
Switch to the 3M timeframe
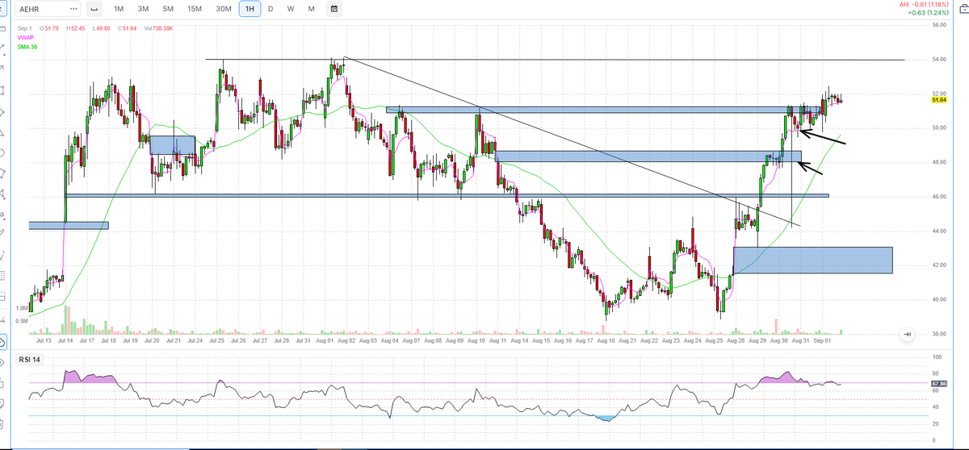pos(144,9)
